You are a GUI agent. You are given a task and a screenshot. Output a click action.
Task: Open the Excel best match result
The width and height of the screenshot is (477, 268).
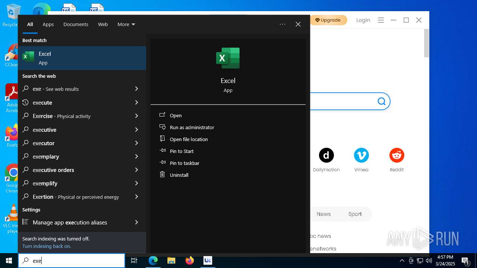tap(82, 58)
